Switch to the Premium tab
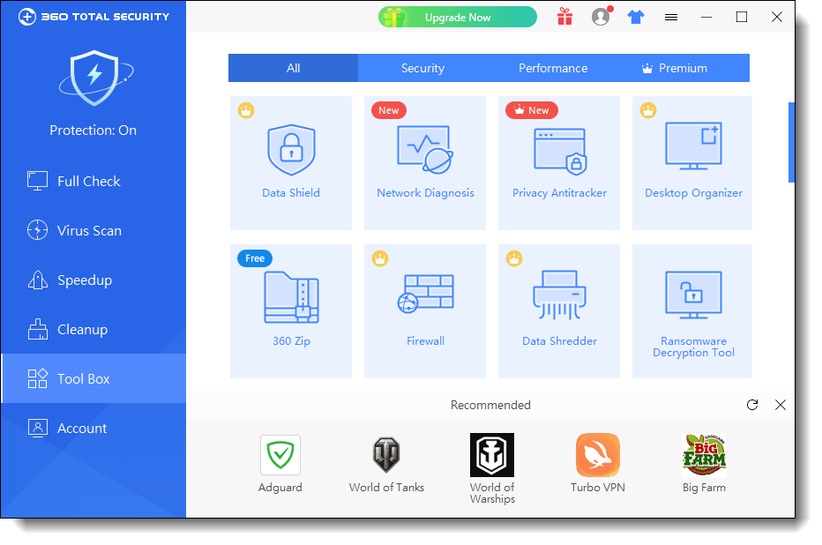This screenshot has width=822, height=545. click(675, 68)
